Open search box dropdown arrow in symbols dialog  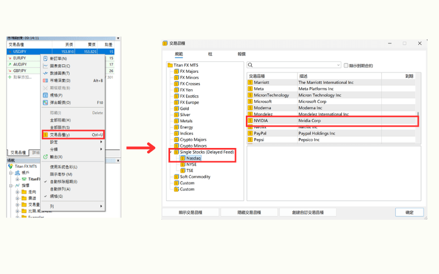tap(338, 65)
